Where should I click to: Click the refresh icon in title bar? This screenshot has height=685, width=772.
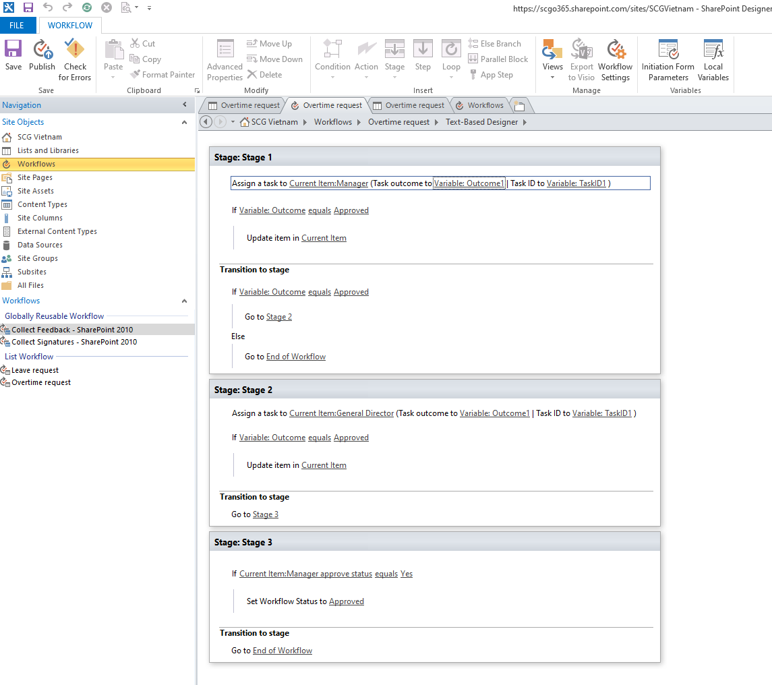(x=87, y=7)
